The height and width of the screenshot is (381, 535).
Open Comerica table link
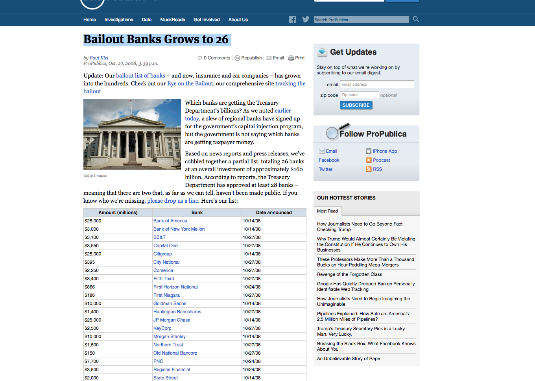click(163, 270)
